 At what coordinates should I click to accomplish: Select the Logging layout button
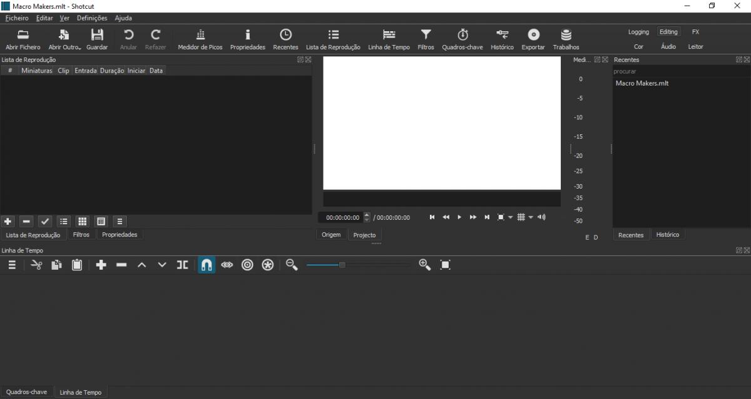(638, 32)
